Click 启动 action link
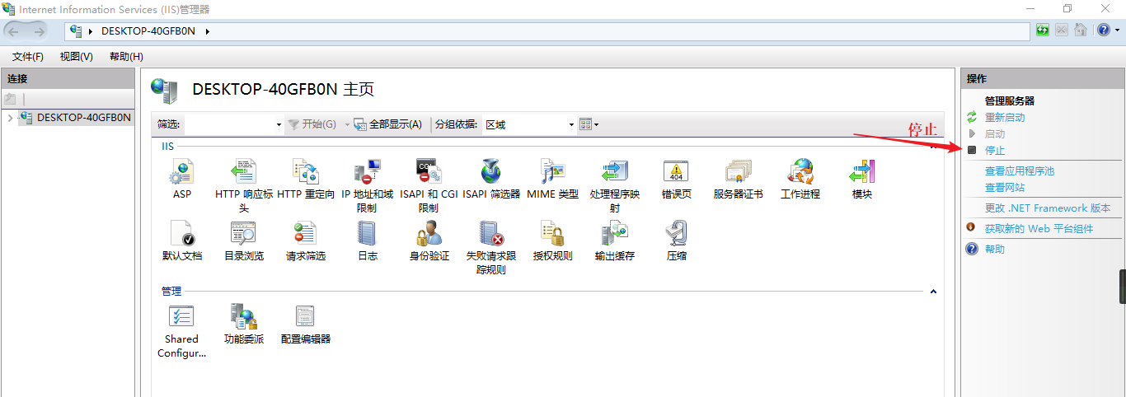The image size is (1126, 397). pyautogui.click(x=995, y=134)
